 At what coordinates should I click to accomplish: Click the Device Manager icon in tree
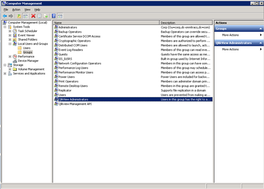point(15,61)
